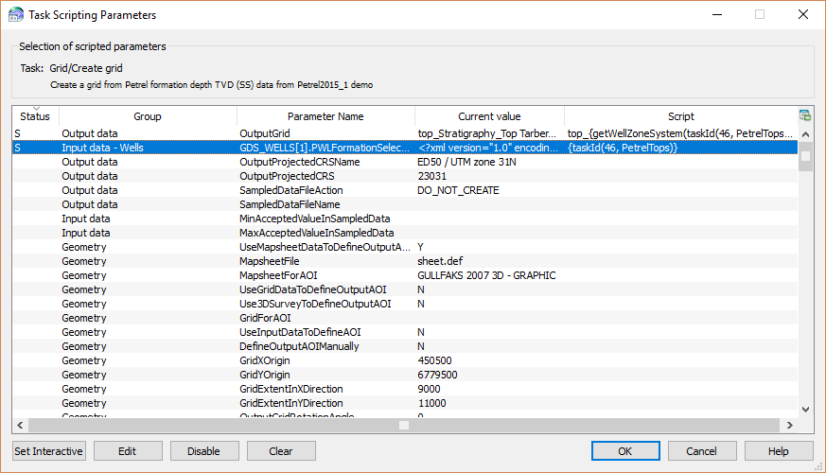Sort by the Status column header
Image resolution: width=826 pixels, height=473 pixels.
[35, 116]
